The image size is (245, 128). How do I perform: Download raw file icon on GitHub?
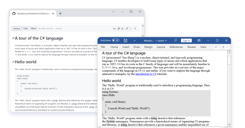point(122,28)
